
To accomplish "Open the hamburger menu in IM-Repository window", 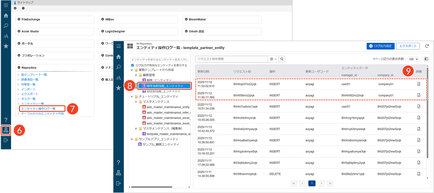I will pos(118,46).
